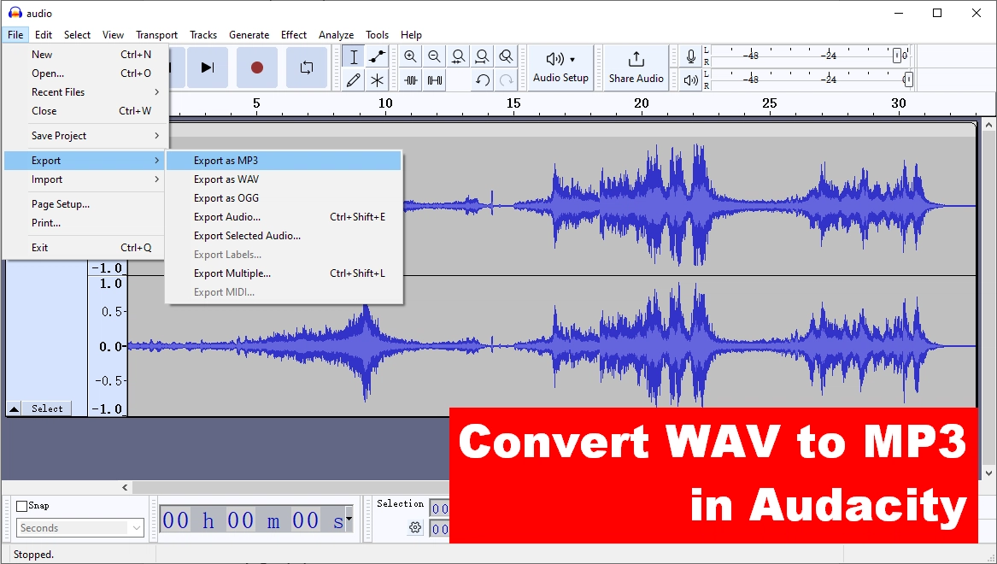The height and width of the screenshot is (564, 997).
Task: Click the Fit Project to Width icon
Action: [483, 56]
